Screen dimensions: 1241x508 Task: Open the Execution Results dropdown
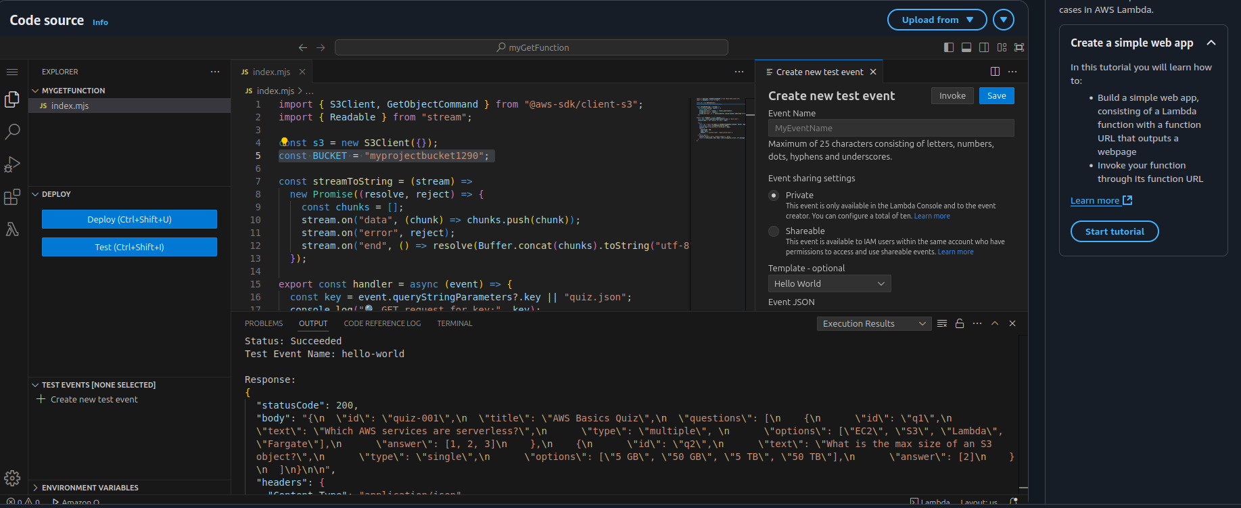(x=873, y=324)
